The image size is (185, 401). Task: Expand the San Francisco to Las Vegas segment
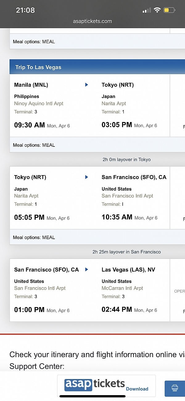coord(92,290)
